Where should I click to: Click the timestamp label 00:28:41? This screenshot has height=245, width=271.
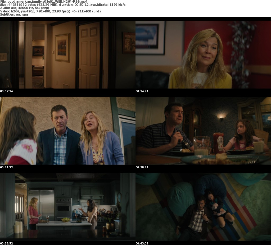[142, 167]
